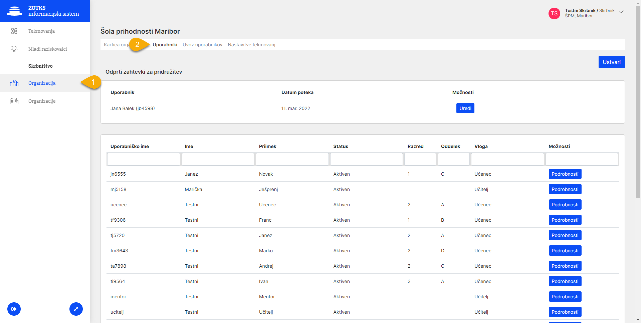This screenshot has width=641, height=323.
Task: Open Podrobnosti for user mentor
Action: [565, 297]
